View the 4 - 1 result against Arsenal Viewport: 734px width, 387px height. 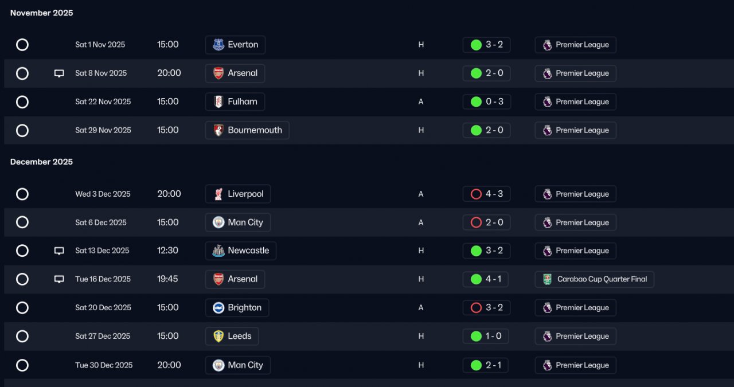(486, 279)
